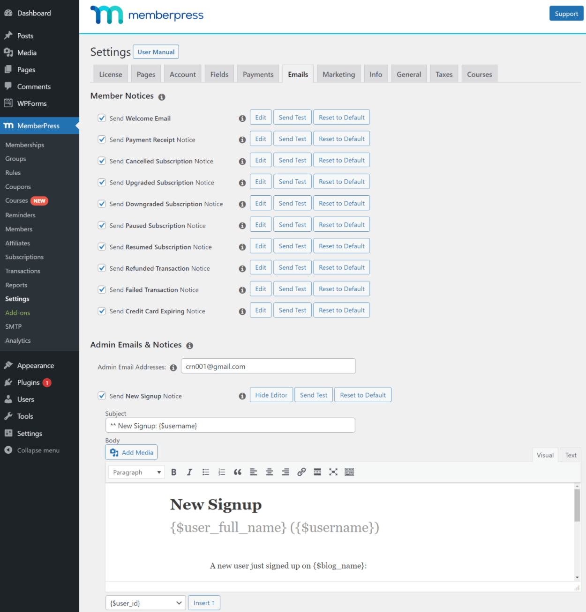Screen dimensions: 586x612
Task: Open the User Manual
Action: click(156, 52)
